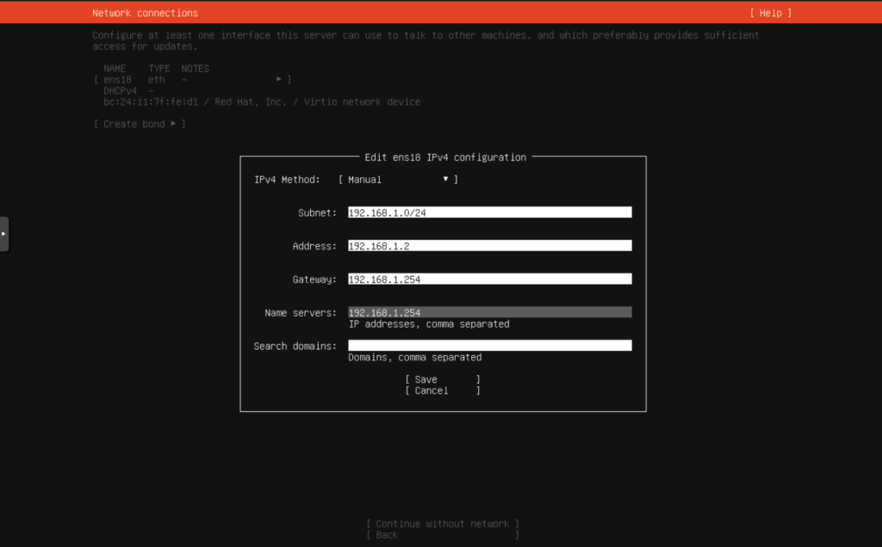Open the noVNC control panel side handle
Viewport: 882px width, 547px height.
pyautogui.click(x=4, y=234)
